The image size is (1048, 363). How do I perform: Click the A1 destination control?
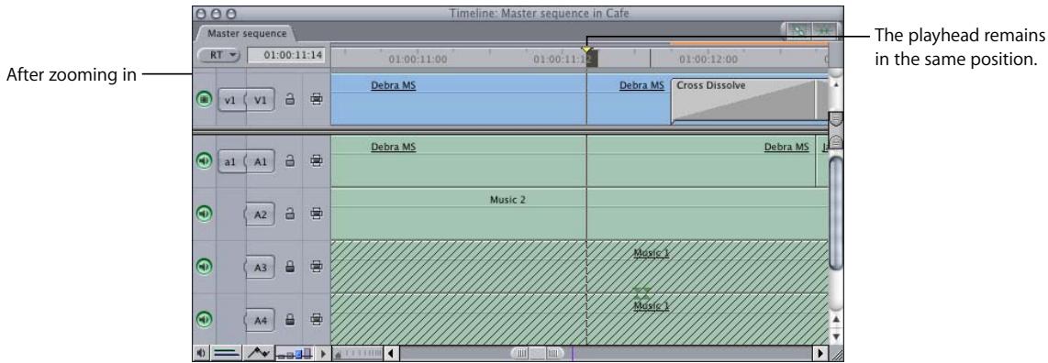click(261, 160)
